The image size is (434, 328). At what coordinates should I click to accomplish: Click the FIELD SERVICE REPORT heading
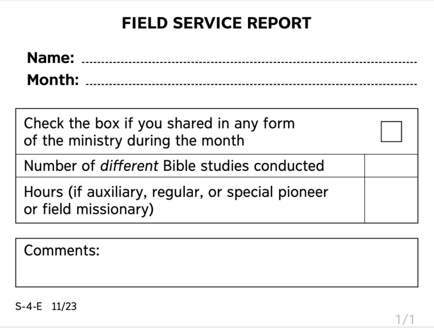click(x=217, y=23)
